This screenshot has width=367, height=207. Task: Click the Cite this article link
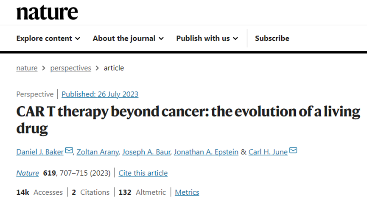tap(143, 173)
